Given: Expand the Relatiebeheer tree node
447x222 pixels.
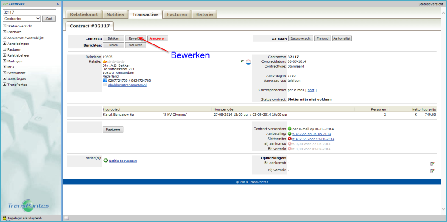Looking at the screenshot, I should pyautogui.click(x=4, y=55).
